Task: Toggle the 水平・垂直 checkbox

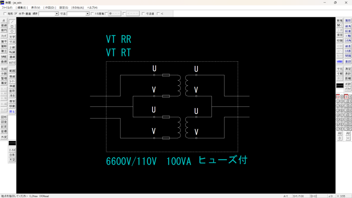Action: [x=16, y=14]
